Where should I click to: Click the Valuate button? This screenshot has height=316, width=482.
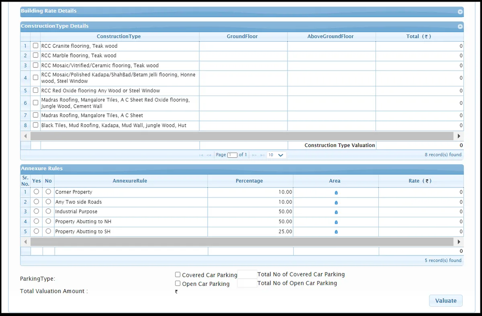pyautogui.click(x=445, y=300)
